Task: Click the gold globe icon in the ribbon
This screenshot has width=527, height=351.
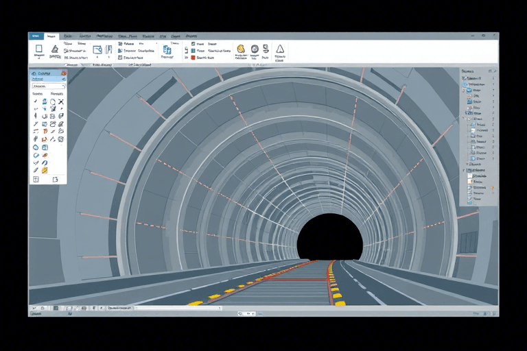Action: pos(241,49)
